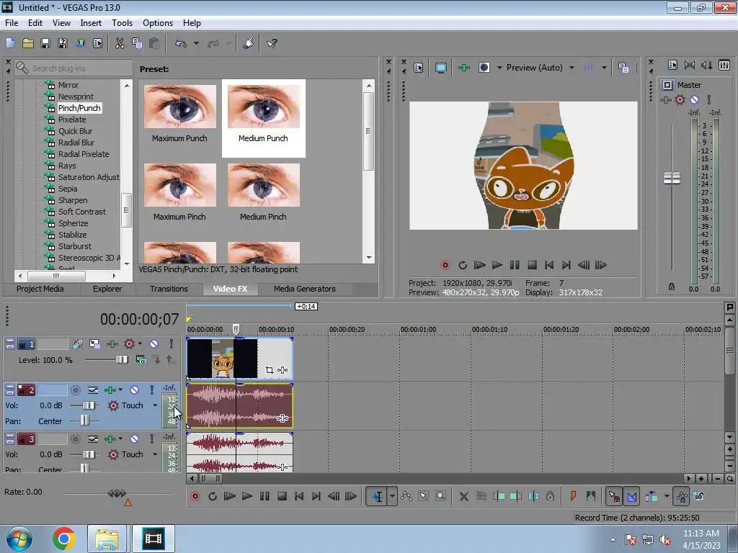Select Sharpen plug-in in list
This screenshot has height=553, width=738.
(73, 200)
